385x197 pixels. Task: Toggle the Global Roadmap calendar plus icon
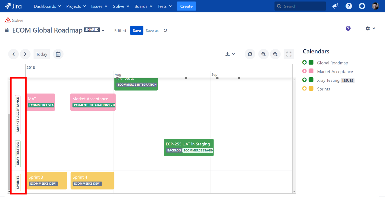(304, 63)
